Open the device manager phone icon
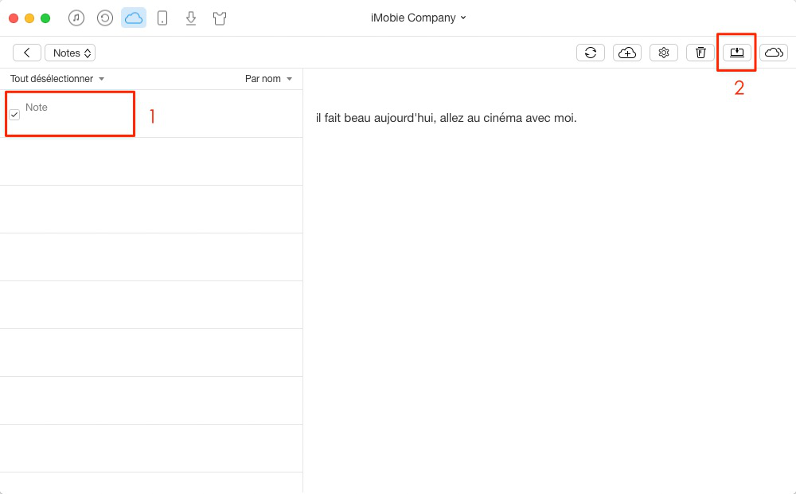Image resolution: width=796 pixels, height=494 pixels. click(162, 18)
